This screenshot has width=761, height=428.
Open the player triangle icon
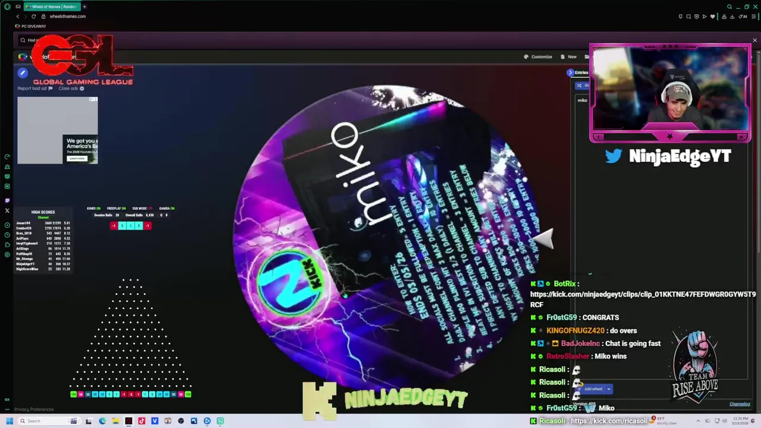tap(705, 17)
